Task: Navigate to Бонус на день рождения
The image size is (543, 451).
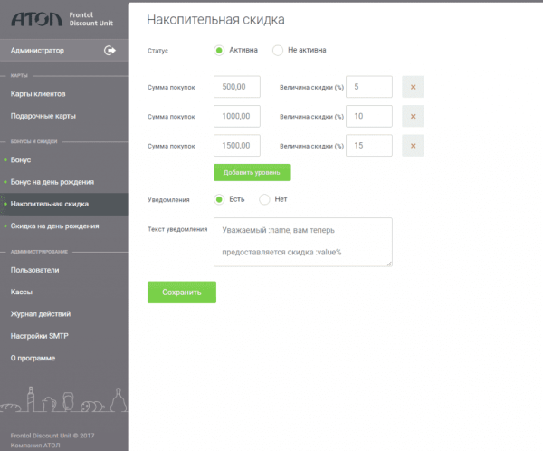Action: 52,182
